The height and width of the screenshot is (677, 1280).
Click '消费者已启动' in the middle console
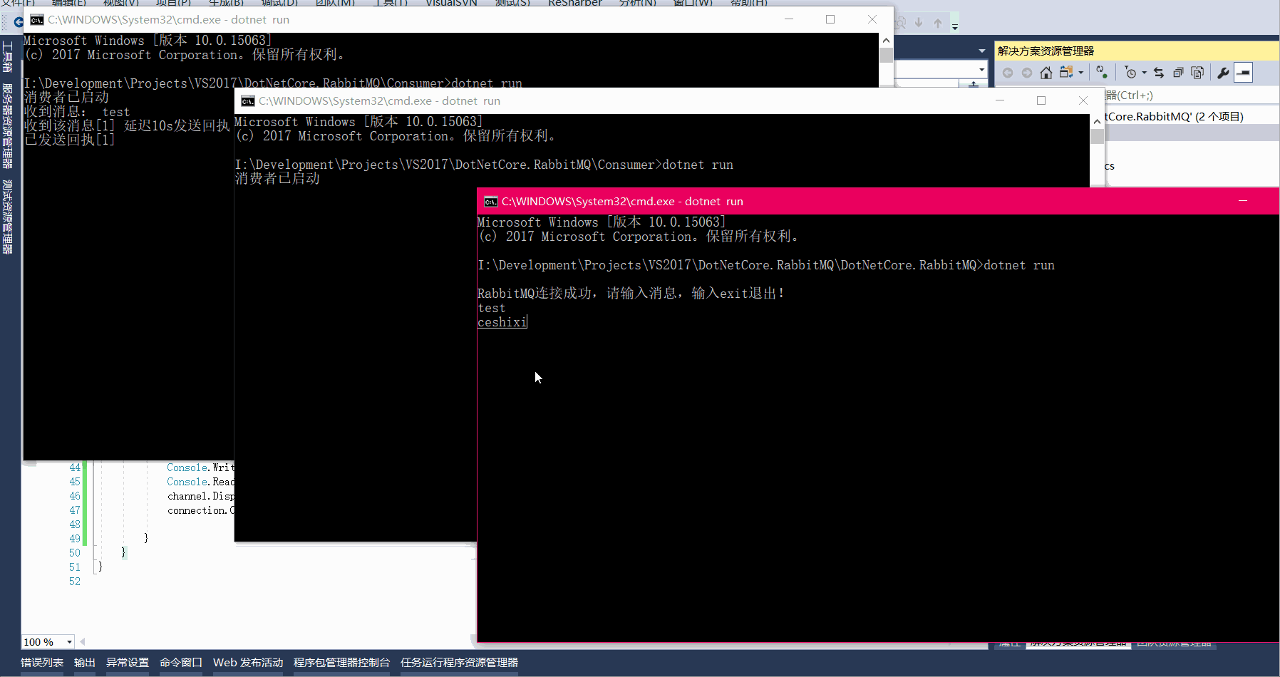tap(277, 179)
